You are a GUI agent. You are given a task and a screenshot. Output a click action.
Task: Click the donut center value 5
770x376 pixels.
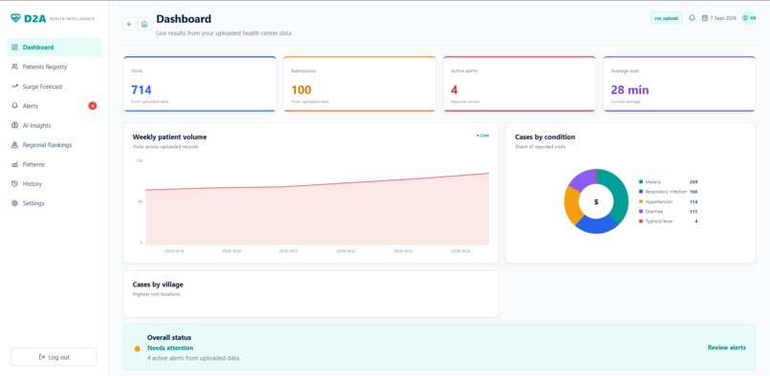point(596,201)
